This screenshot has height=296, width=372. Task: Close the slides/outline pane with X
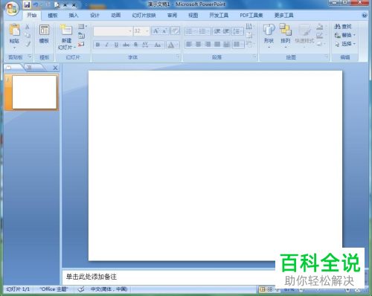pos(55,68)
